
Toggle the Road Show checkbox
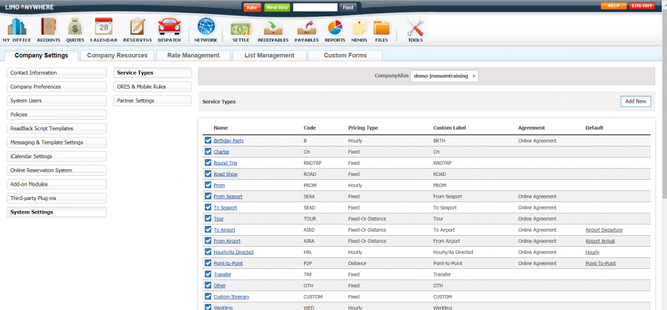[208, 174]
